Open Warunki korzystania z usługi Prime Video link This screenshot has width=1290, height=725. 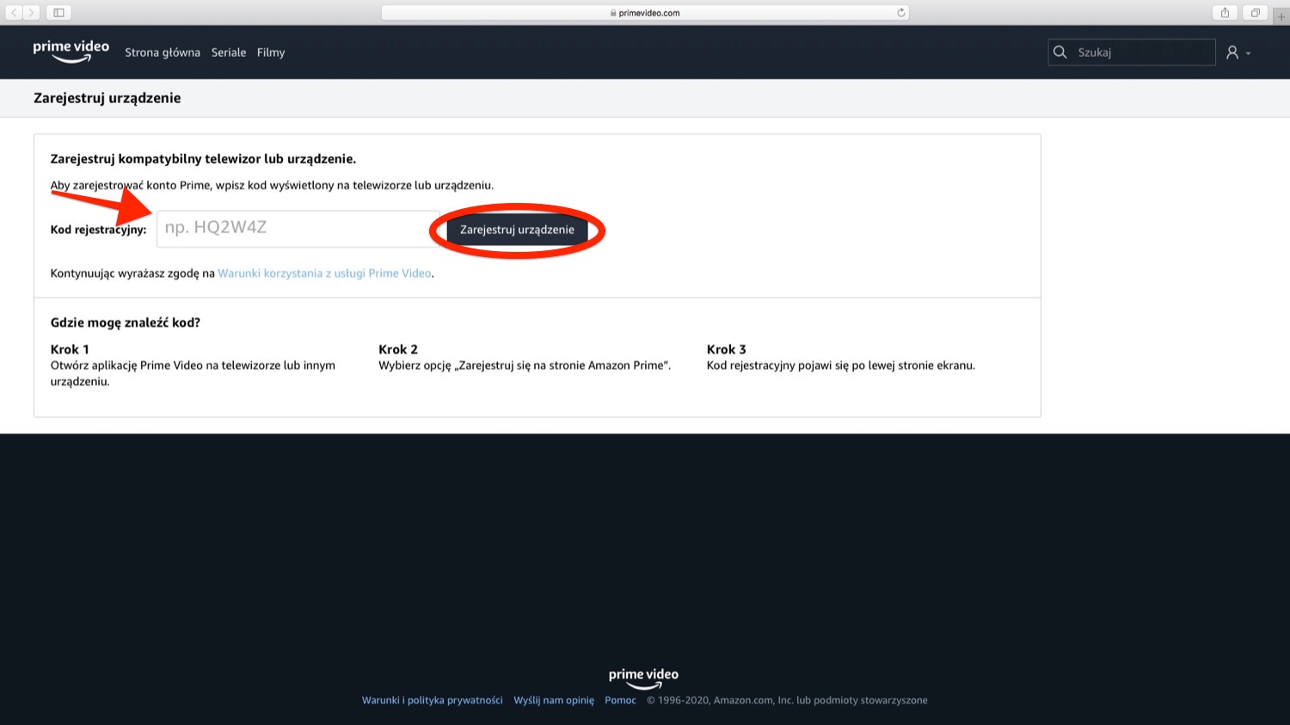tap(324, 273)
